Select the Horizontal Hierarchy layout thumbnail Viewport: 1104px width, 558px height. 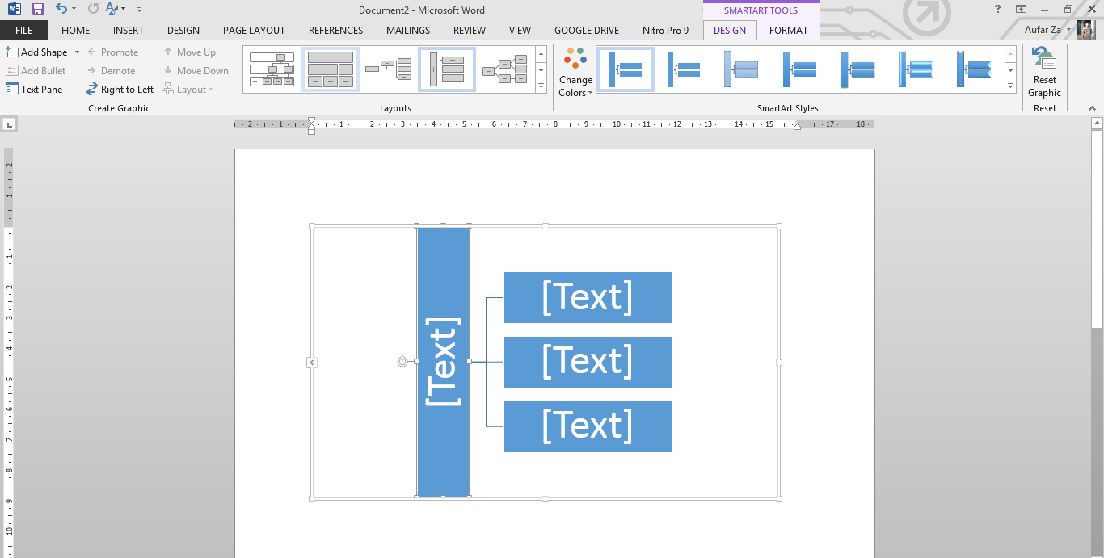click(389, 69)
